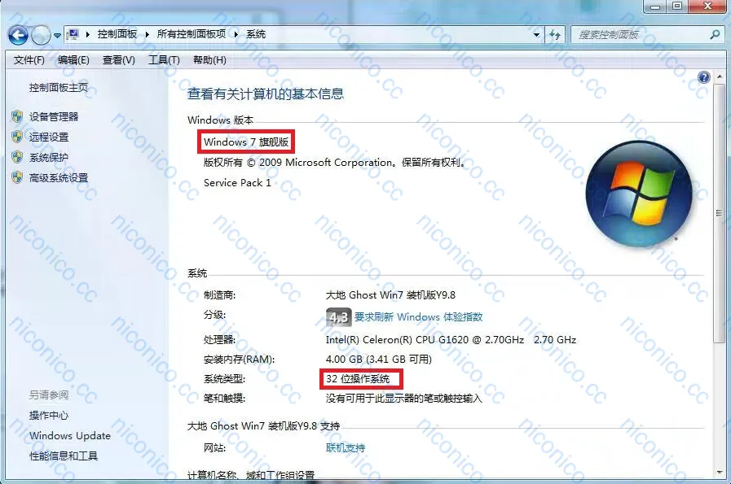Click the computer icon in address bar
The height and width of the screenshot is (484, 731).
pyautogui.click(x=73, y=34)
